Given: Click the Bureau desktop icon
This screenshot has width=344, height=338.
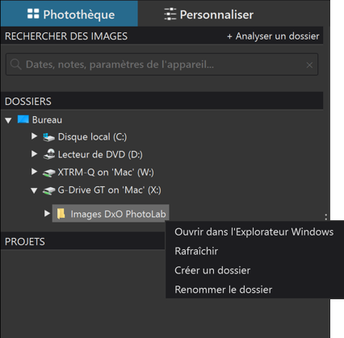Looking at the screenshot, I should (x=23, y=119).
